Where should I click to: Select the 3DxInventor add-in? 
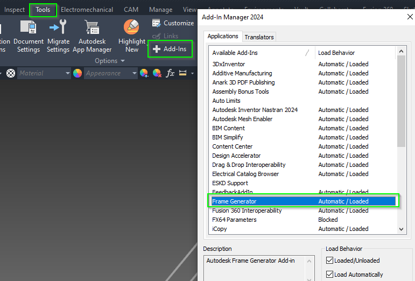[x=303, y=64]
